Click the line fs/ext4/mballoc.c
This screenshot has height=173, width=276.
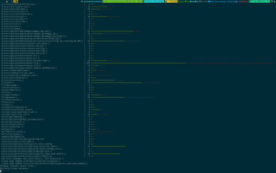[11, 90]
